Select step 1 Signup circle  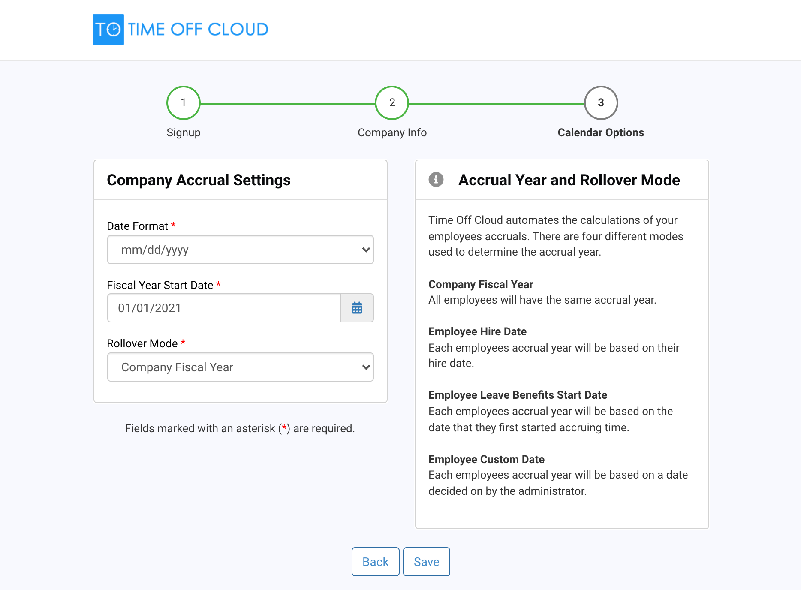coord(184,103)
